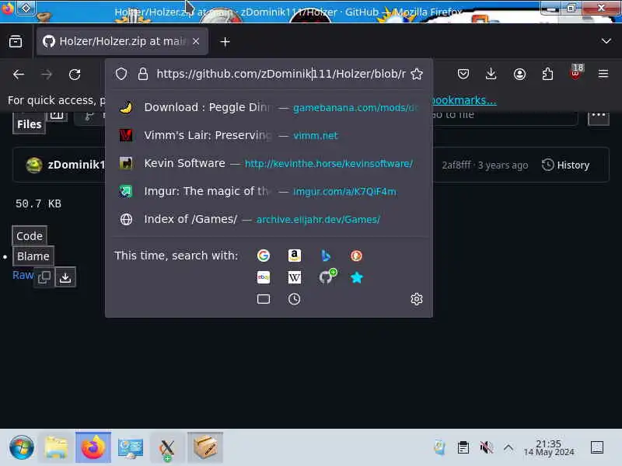Open the Firefox hamburger application menu
The height and width of the screenshot is (466, 622).
[603, 74]
